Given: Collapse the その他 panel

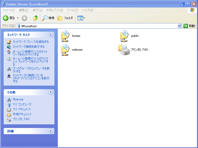Looking at the screenshot, I should (x=51, y=92).
